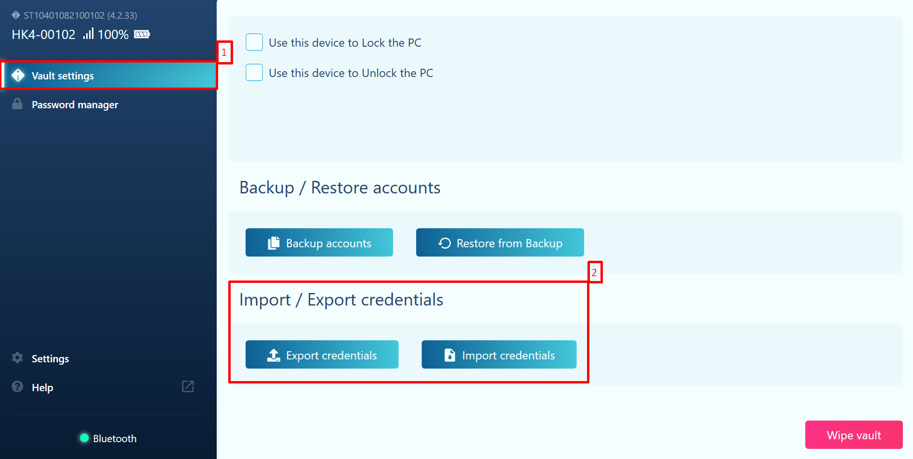Go to Settings in the sidebar
Image resolution: width=913 pixels, height=459 pixels.
point(50,359)
